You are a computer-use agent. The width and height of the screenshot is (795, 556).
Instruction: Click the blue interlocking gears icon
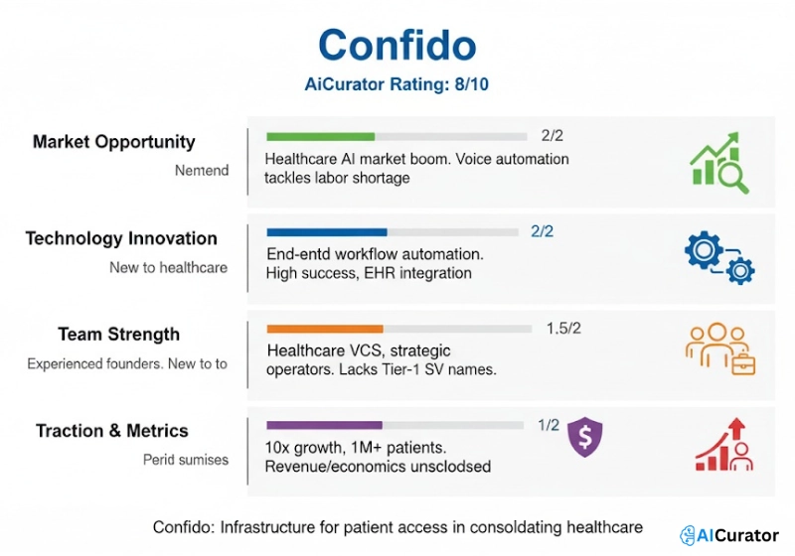point(719,258)
